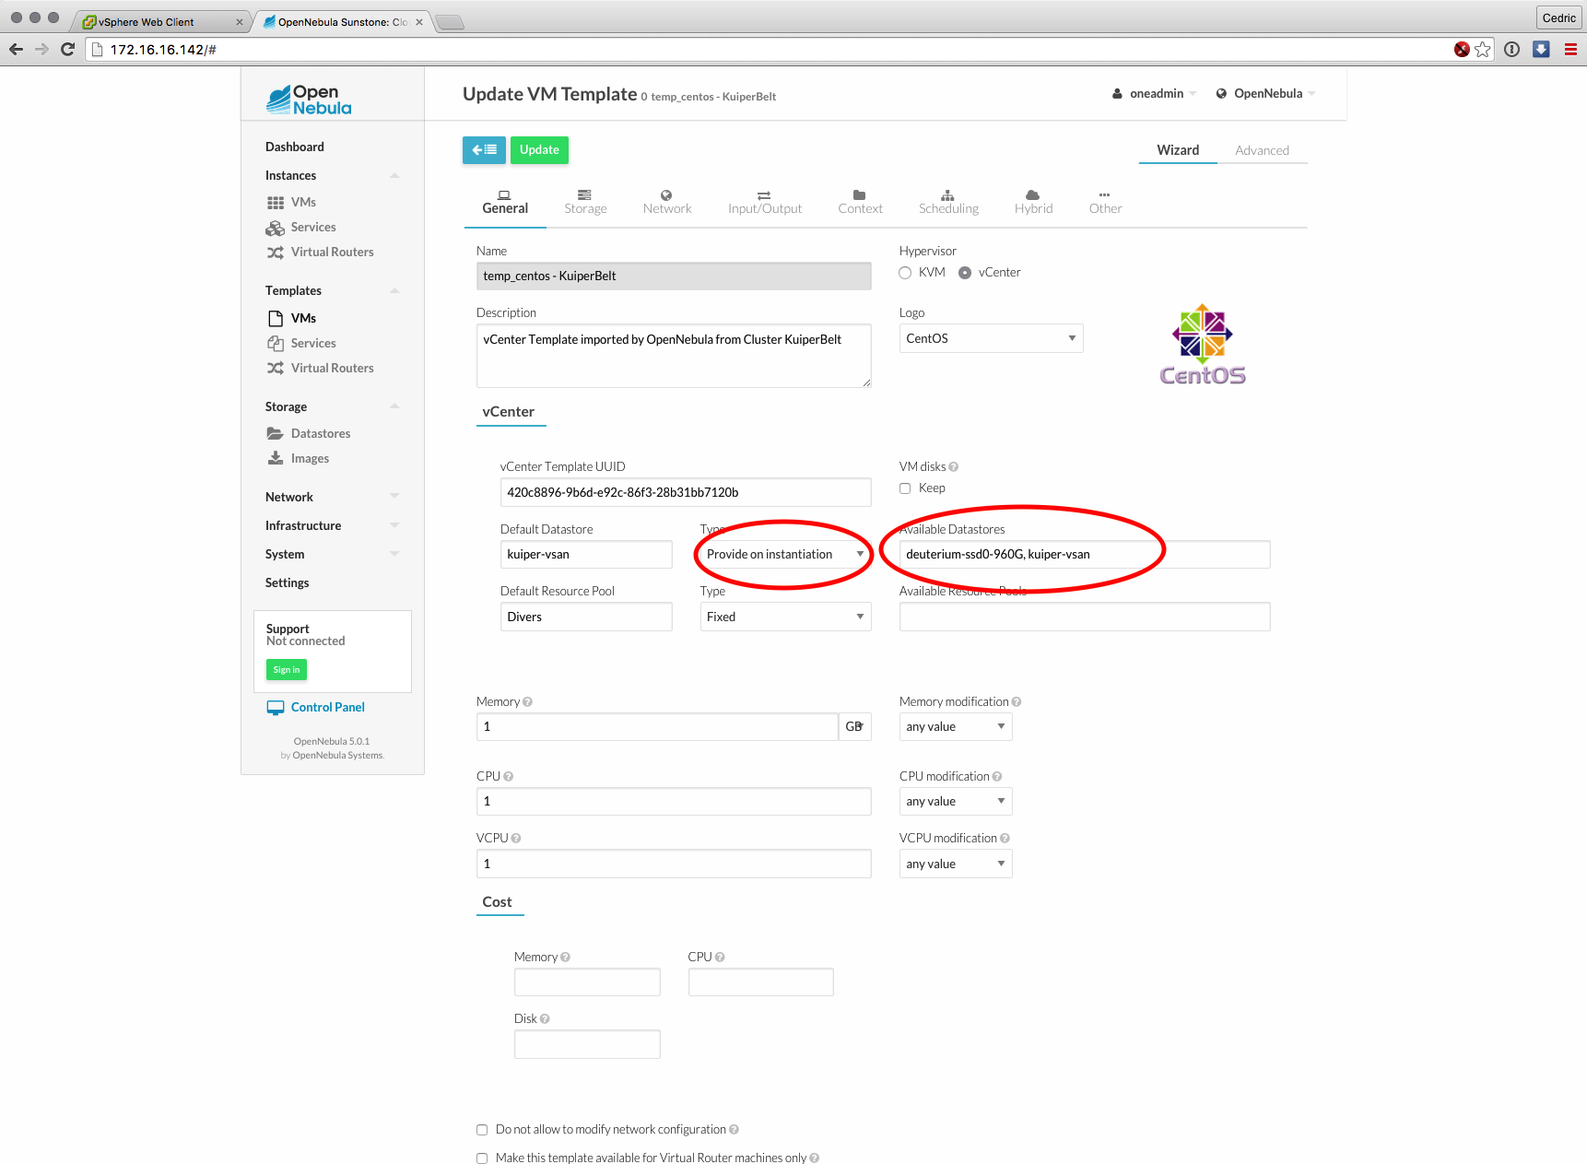This screenshot has width=1587, height=1164.
Task: Open Provide on instantiation type dropdown
Action: point(784,555)
